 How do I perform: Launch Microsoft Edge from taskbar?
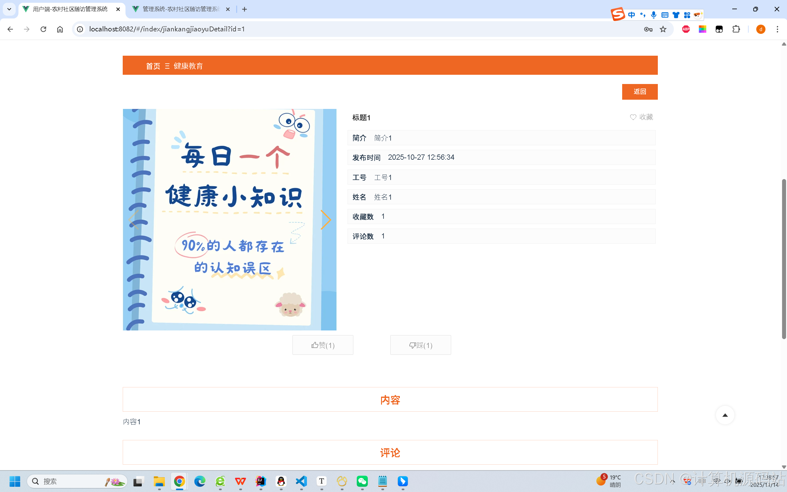pos(200,481)
